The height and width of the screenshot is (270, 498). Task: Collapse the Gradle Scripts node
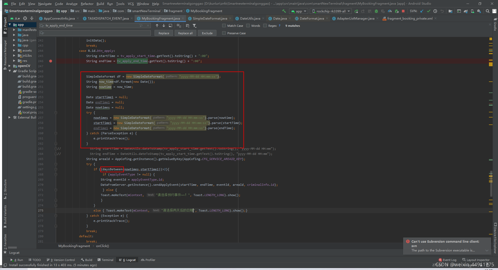pos(10,71)
